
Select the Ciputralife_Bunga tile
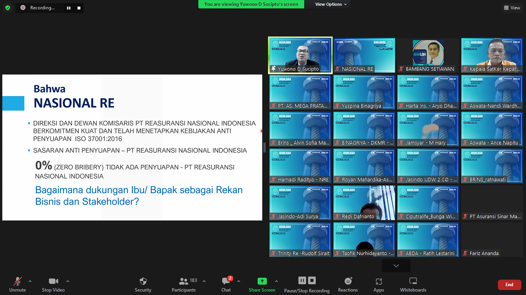click(x=428, y=202)
